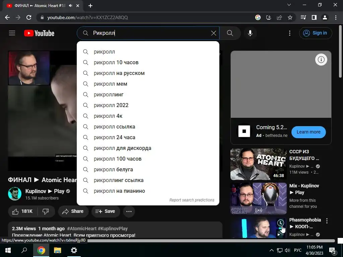The height and width of the screenshot is (257, 343).
Task: Click the address bar URL
Action: click(x=87, y=17)
